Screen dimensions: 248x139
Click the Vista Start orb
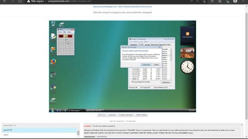(52, 110)
